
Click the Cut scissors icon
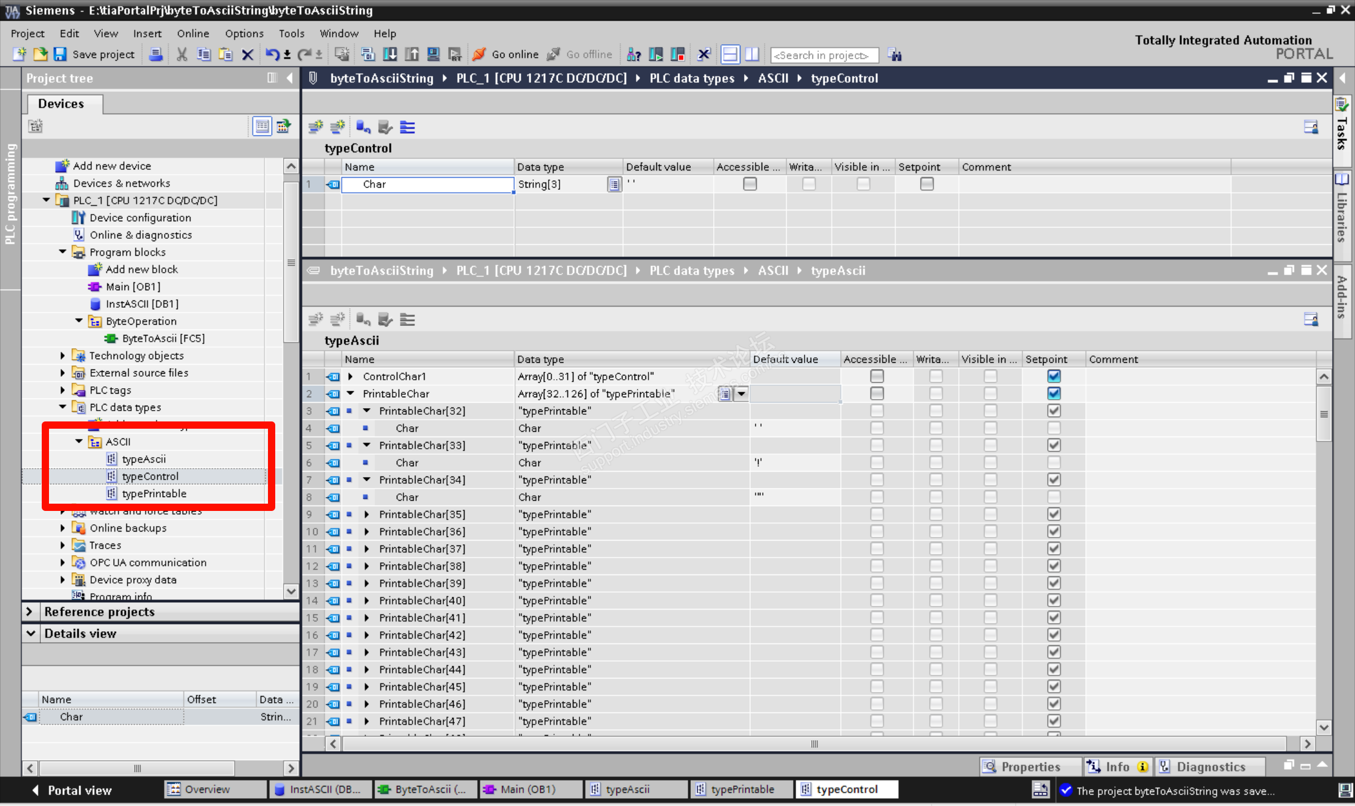(181, 54)
